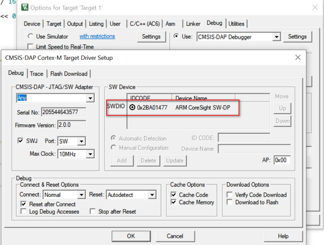Click the Delete button

click(x=148, y=161)
